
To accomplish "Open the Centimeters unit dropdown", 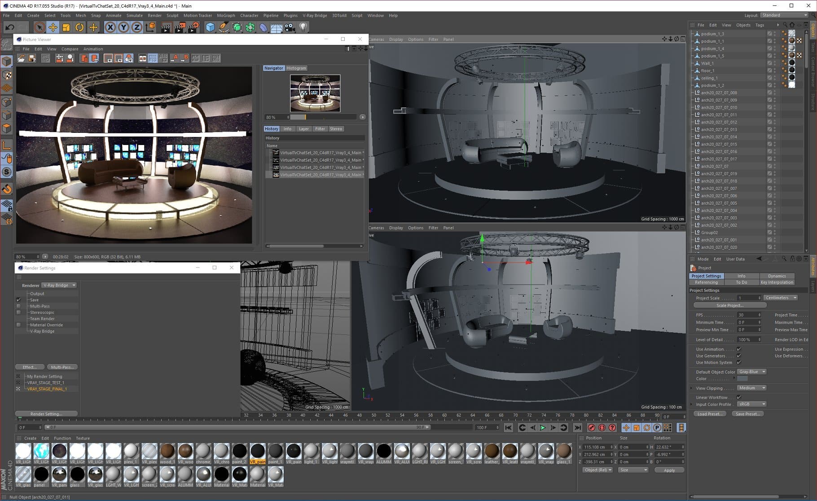I will tap(780, 298).
